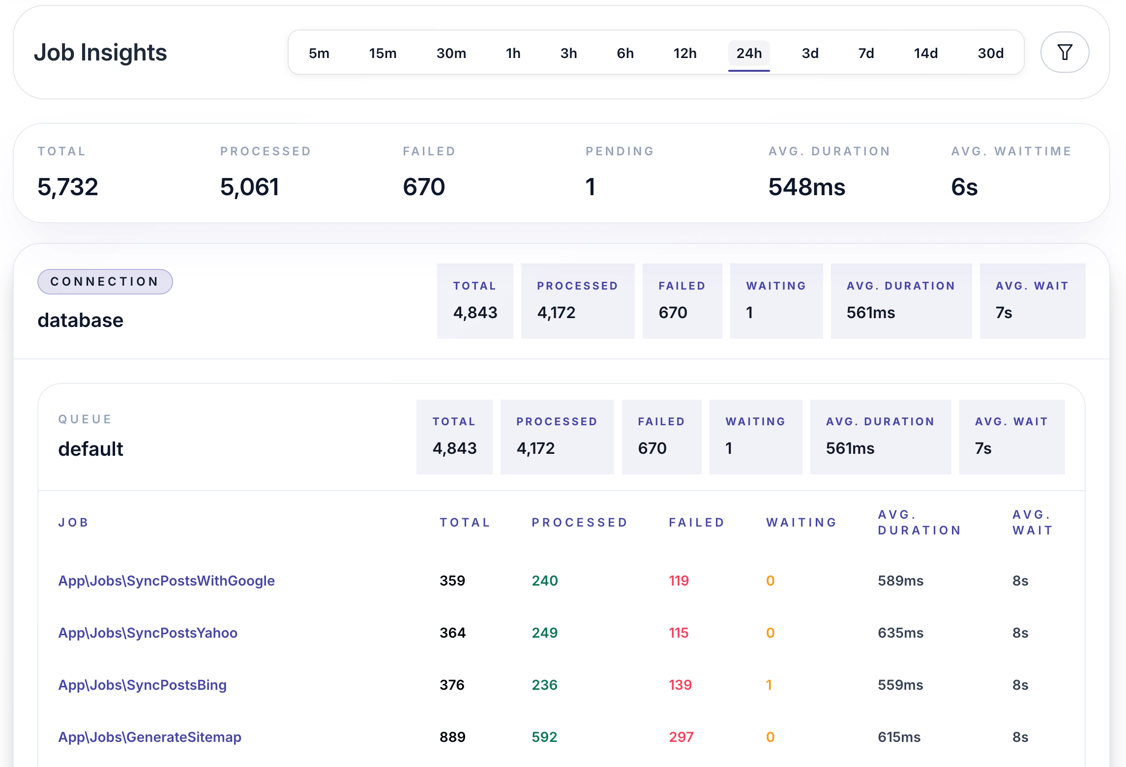Click the avg. waittime value 6s
Screen dimensions: 1126x767
click(x=964, y=187)
